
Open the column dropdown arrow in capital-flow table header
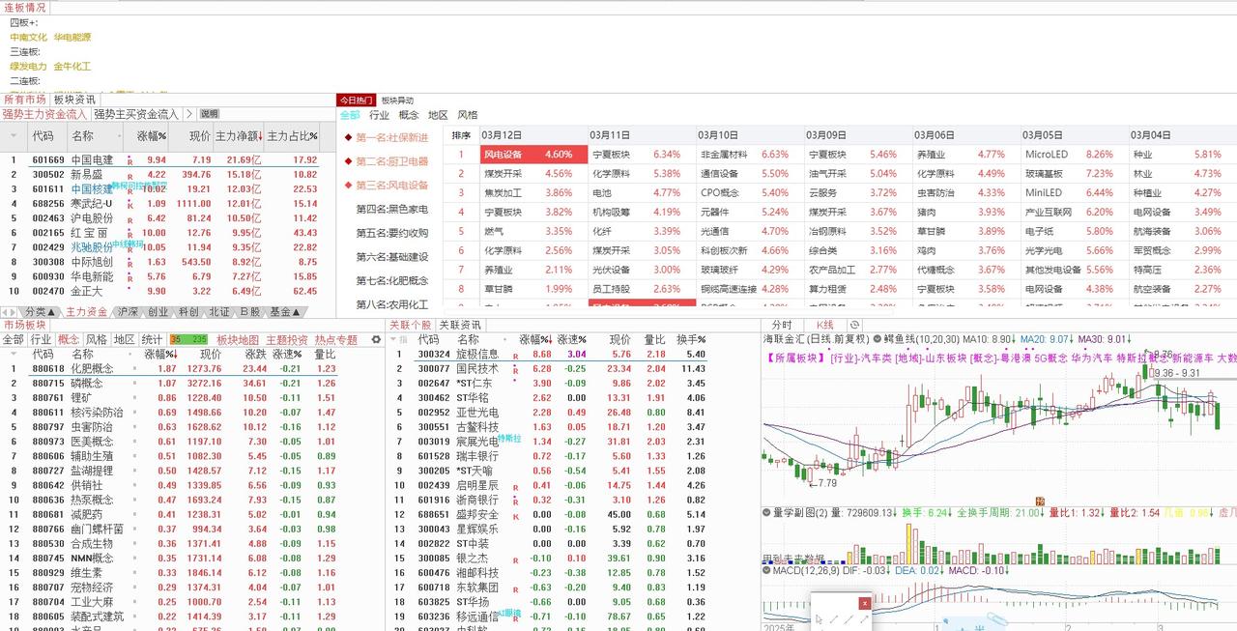(14, 135)
